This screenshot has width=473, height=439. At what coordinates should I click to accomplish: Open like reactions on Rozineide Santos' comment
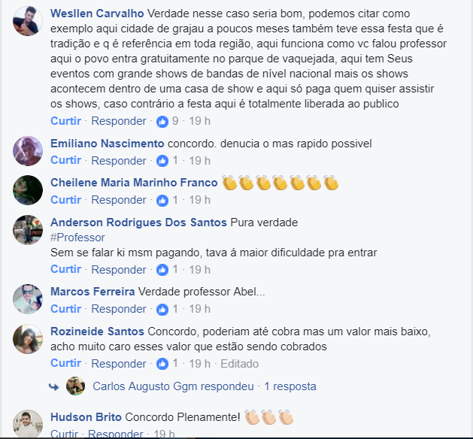162,364
